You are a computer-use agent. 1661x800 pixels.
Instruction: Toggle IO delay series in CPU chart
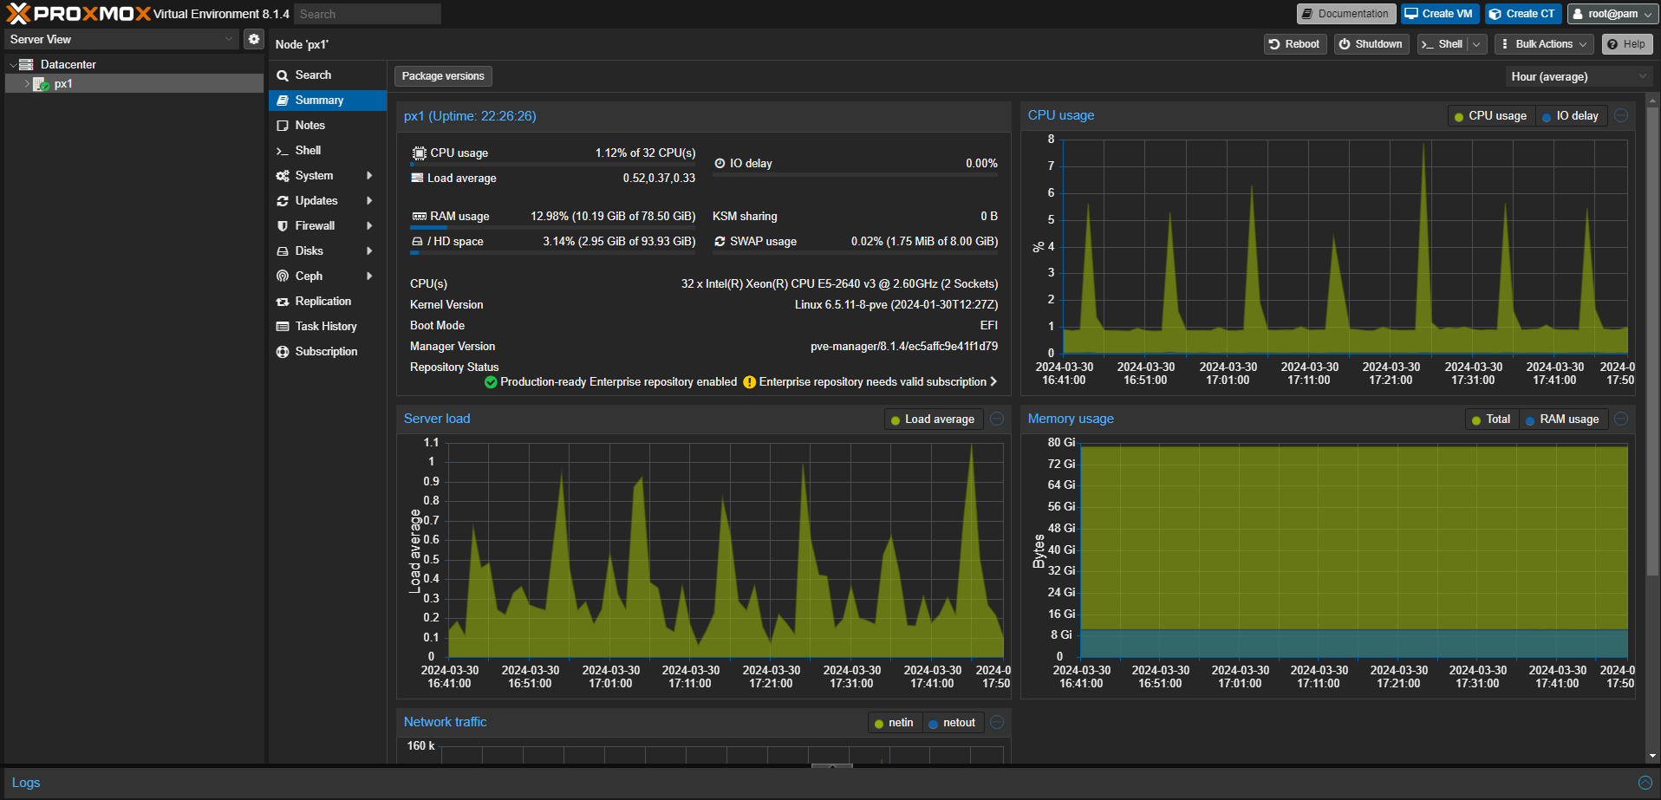pyautogui.click(x=1570, y=116)
